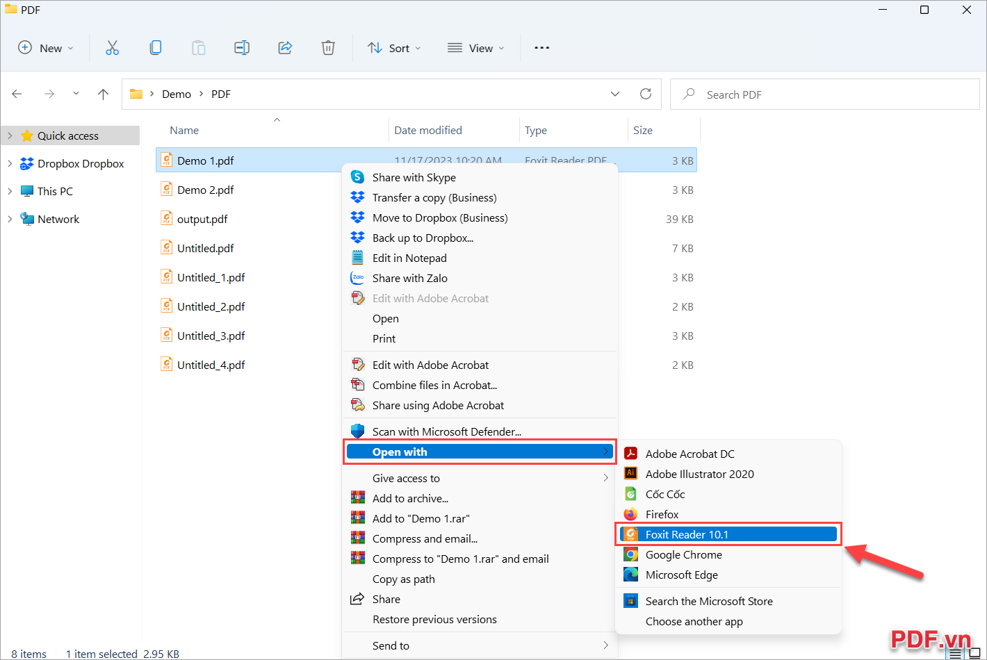The height and width of the screenshot is (660, 987).
Task: Click inside the Search PDF box
Action: coord(824,94)
